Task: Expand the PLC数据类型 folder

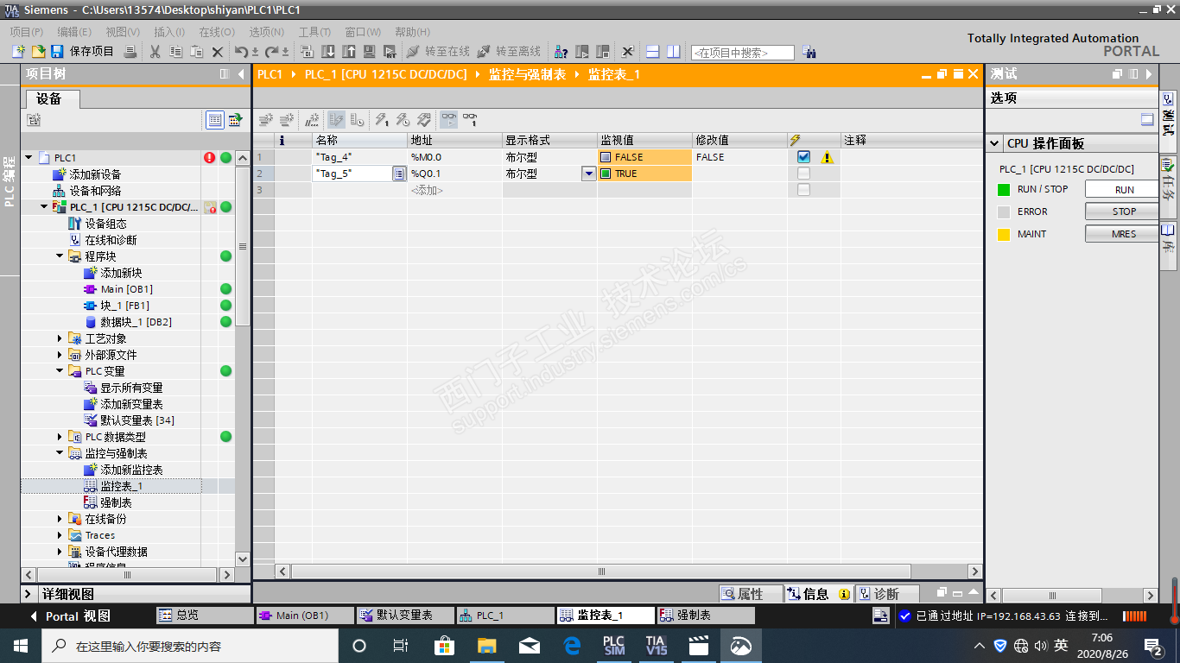Action: (60, 437)
